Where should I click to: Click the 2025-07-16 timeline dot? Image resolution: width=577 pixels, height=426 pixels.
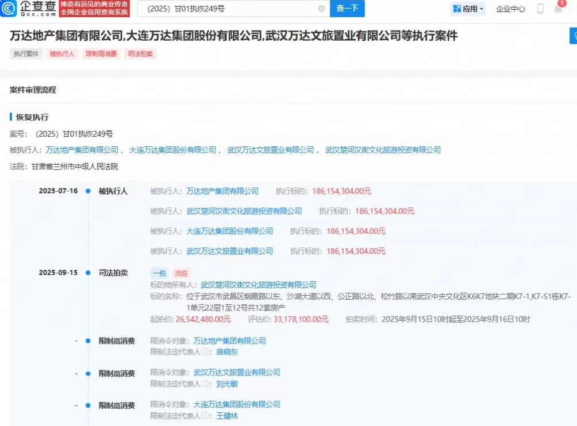[88, 191]
